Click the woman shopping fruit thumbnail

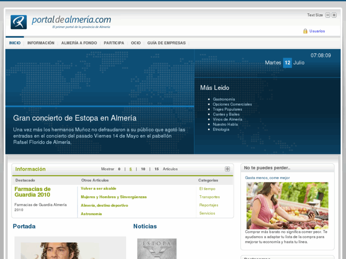(287, 206)
